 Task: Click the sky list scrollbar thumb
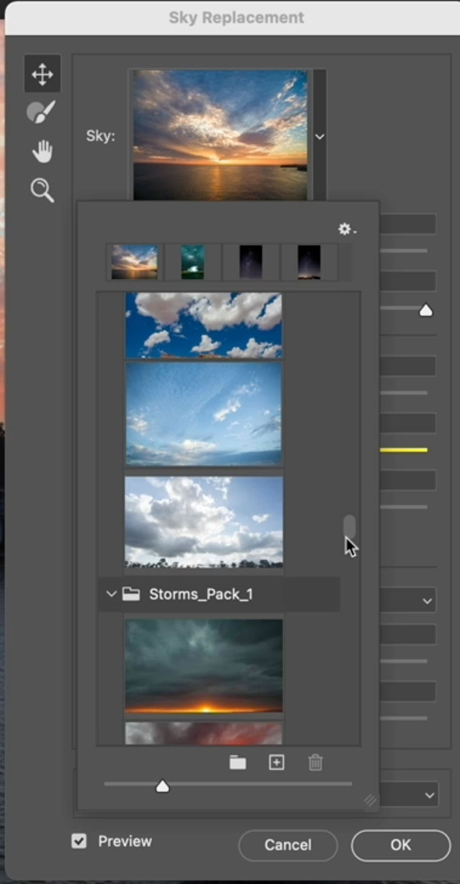[x=349, y=527]
